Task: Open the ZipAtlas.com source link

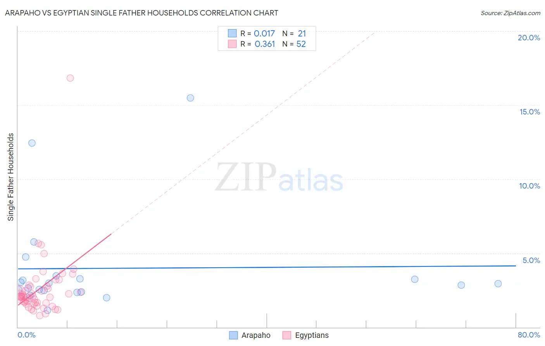Action: pyautogui.click(x=511, y=13)
